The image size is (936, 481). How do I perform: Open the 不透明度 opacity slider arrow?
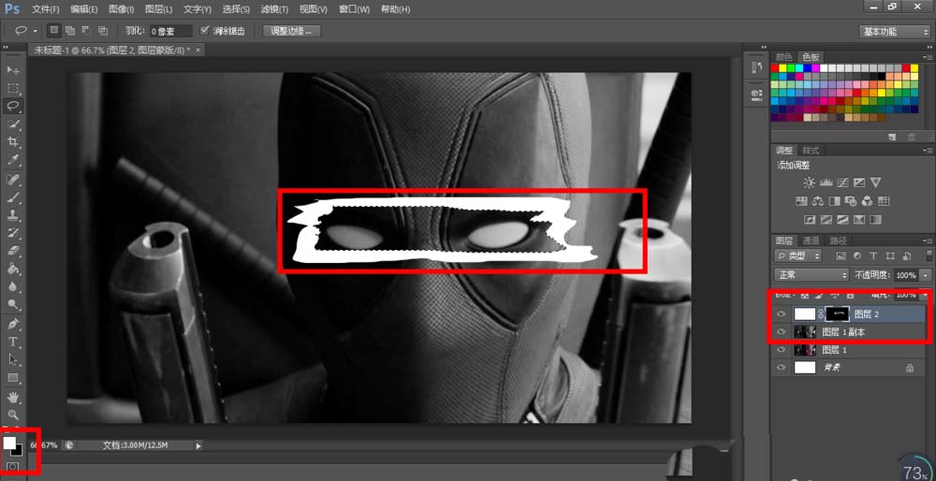(924, 275)
